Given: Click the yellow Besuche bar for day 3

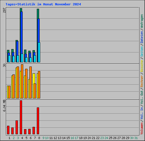Looking at the screenshot, I should [16, 83].
